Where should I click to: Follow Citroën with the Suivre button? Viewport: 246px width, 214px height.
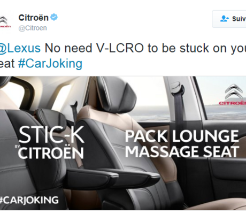(x=229, y=19)
